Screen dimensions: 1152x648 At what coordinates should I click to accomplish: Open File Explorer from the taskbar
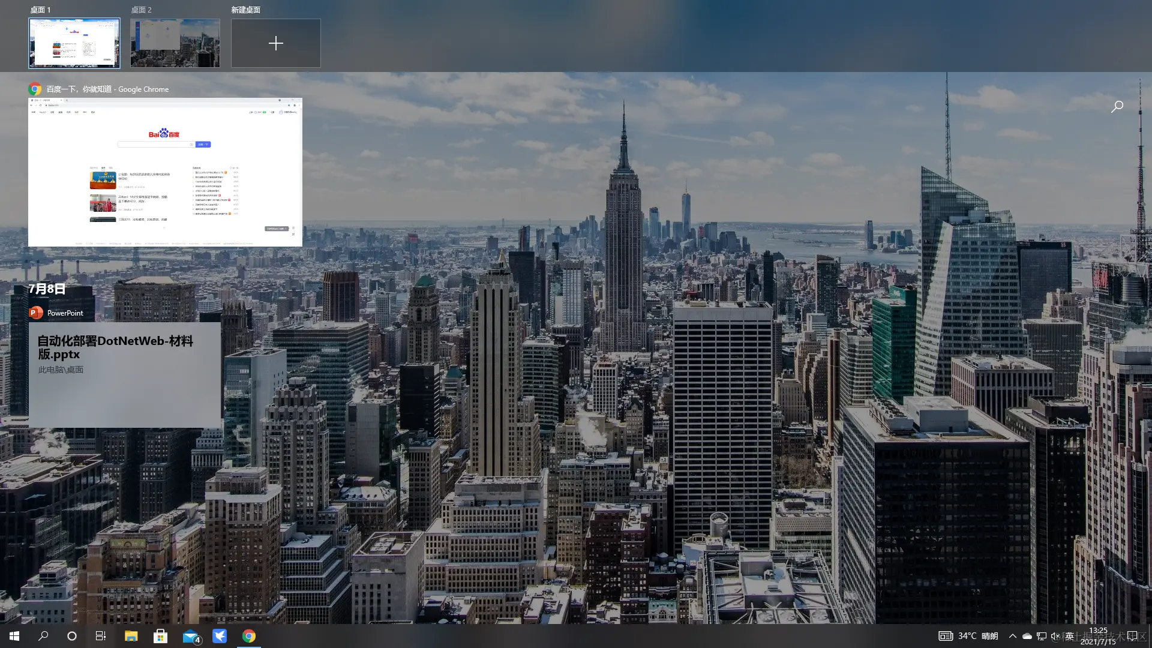pyautogui.click(x=131, y=635)
